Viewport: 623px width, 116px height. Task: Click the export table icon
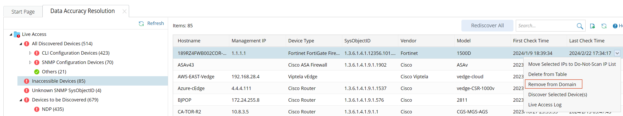593,26
